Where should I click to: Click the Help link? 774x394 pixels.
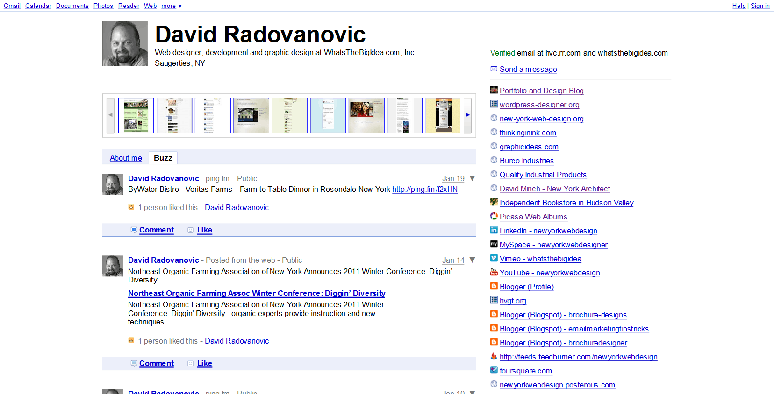pos(739,6)
